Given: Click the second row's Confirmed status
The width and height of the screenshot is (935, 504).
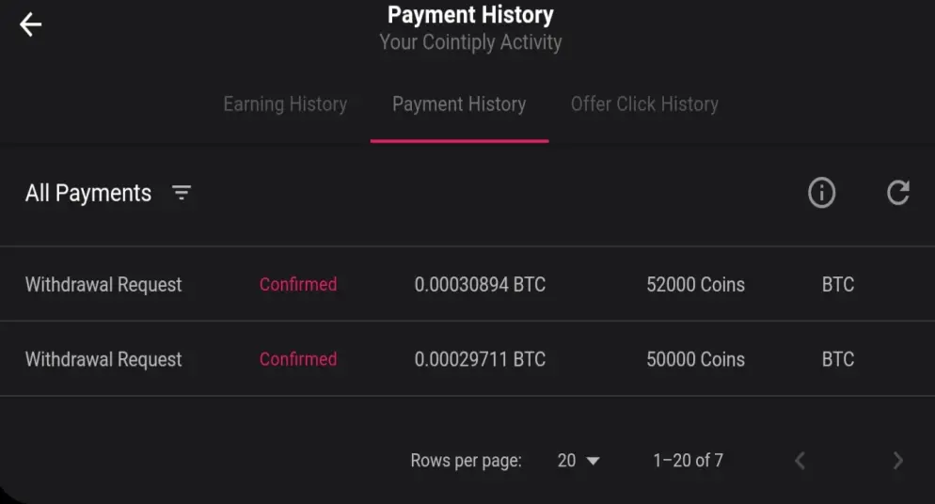Looking at the screenshot, I should pos(298,359).
